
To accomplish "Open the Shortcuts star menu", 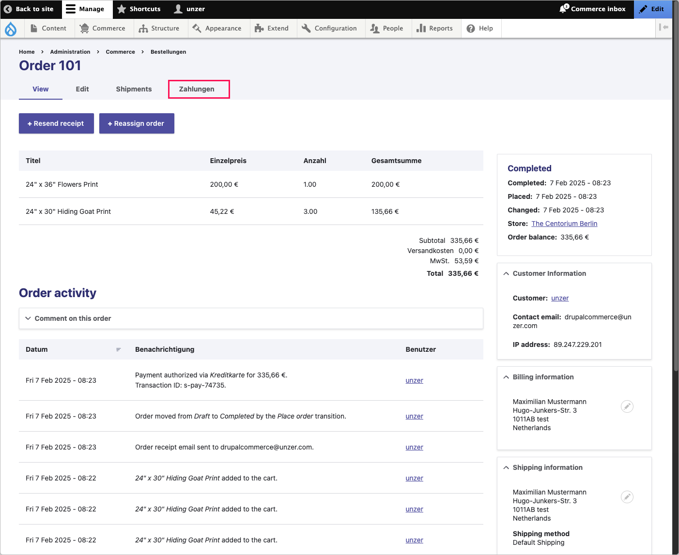I will [139, 9].
